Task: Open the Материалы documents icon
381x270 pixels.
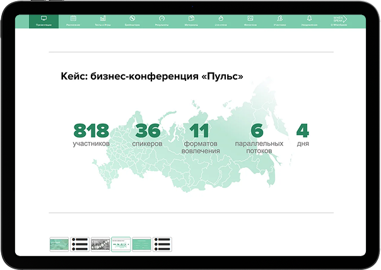Action: [191, 21]
